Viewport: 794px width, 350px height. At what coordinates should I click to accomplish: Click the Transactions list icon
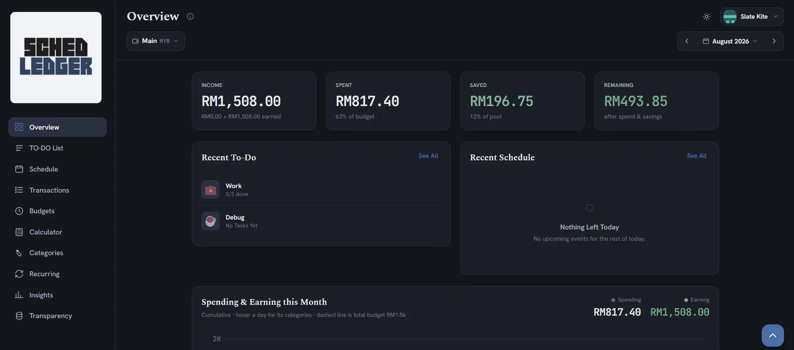pyautogui.click(x=19, y=190)
